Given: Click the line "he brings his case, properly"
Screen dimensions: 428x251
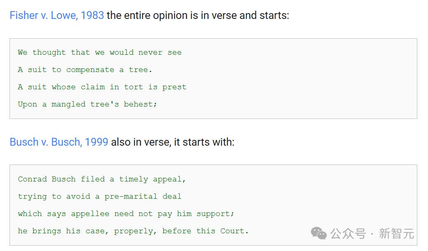Looking at the screenshot, I should (x=133, y=231).
